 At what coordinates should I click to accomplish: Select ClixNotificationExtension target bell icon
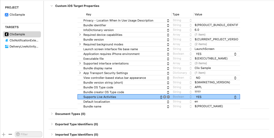coord(7,40)
